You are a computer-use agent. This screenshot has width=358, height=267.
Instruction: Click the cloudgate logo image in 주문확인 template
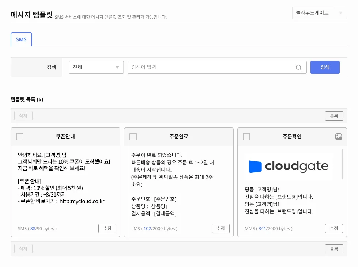click(x=289, y=165)
